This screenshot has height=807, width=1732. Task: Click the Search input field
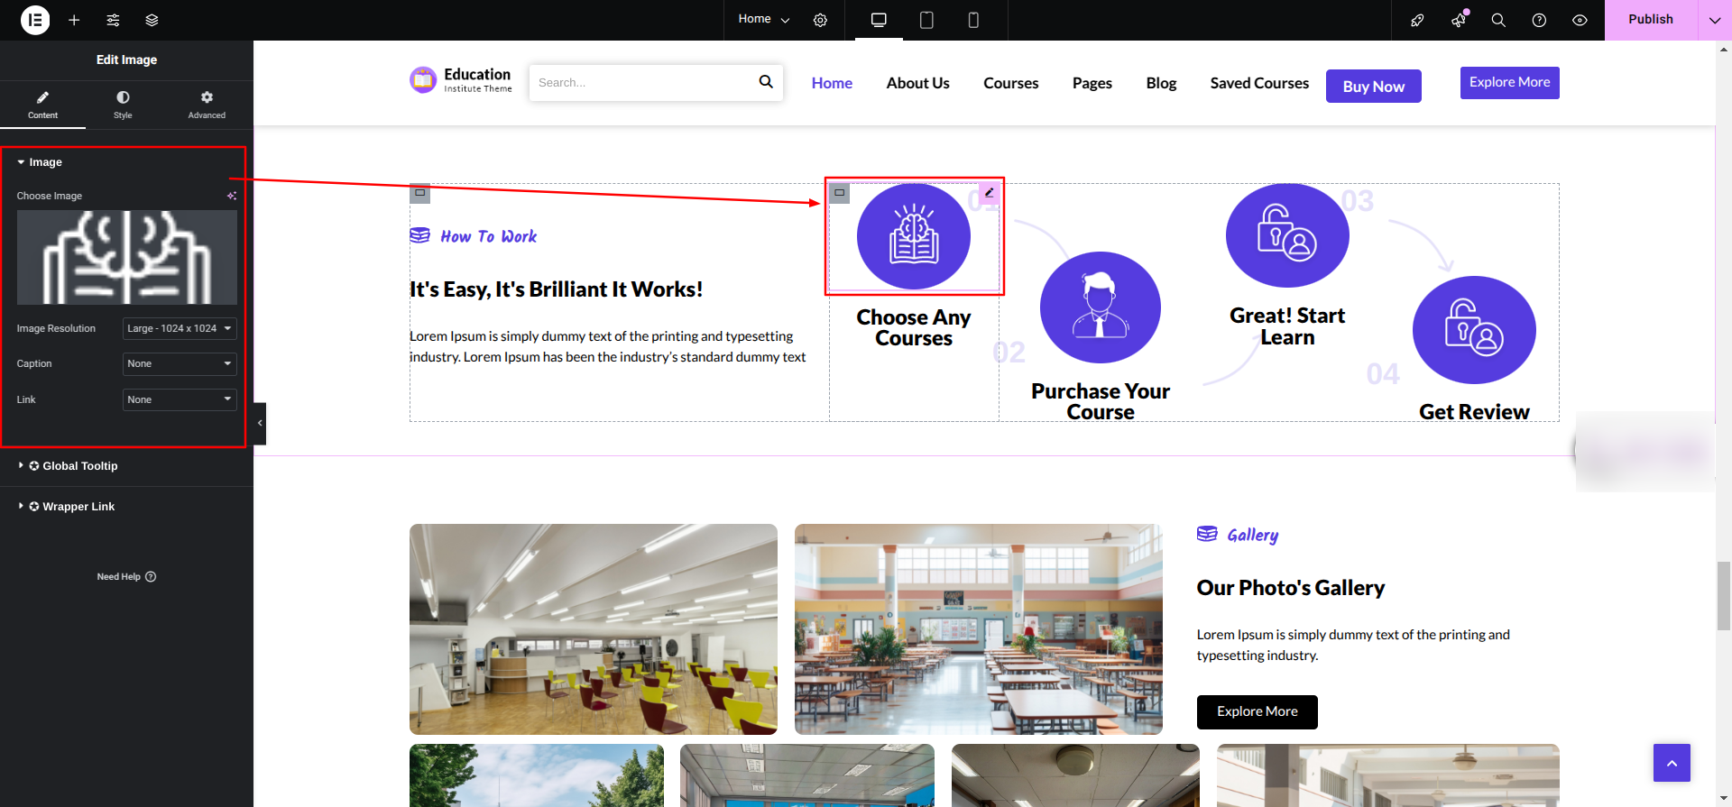point(642,82)
